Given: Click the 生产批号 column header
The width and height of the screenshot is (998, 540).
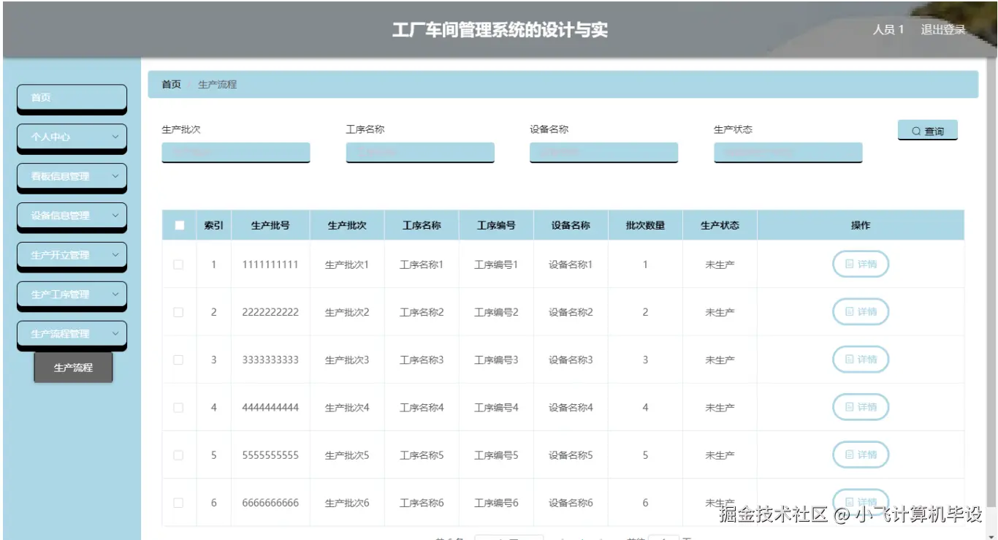Looking at the screenshot, I should pyautogui.click(x=270, y=225).
